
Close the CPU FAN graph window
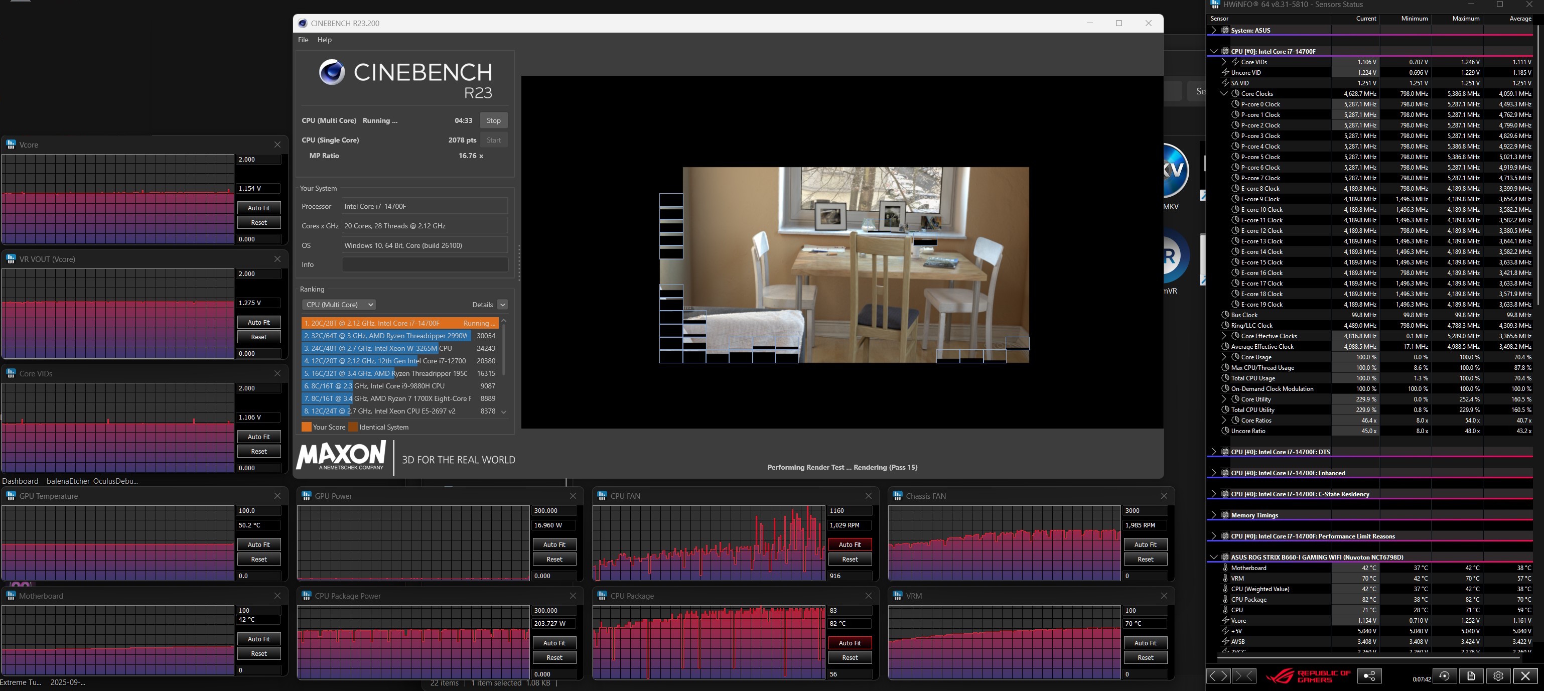tap(869, 496)
